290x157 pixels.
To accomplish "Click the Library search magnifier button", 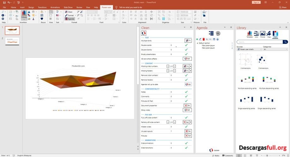I will (285, 42).
